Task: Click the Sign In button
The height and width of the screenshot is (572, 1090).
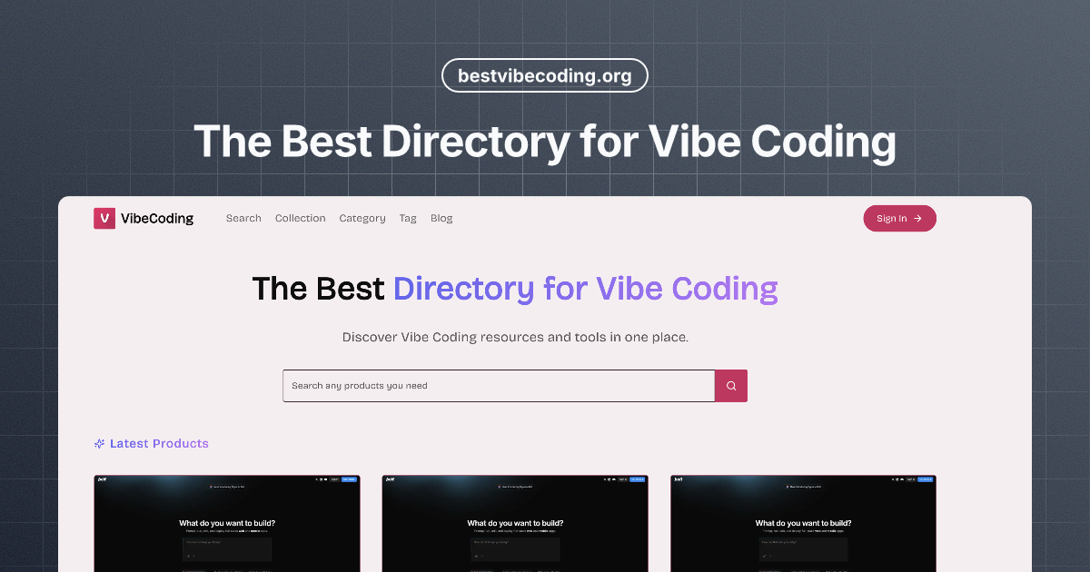Action: 899,218
